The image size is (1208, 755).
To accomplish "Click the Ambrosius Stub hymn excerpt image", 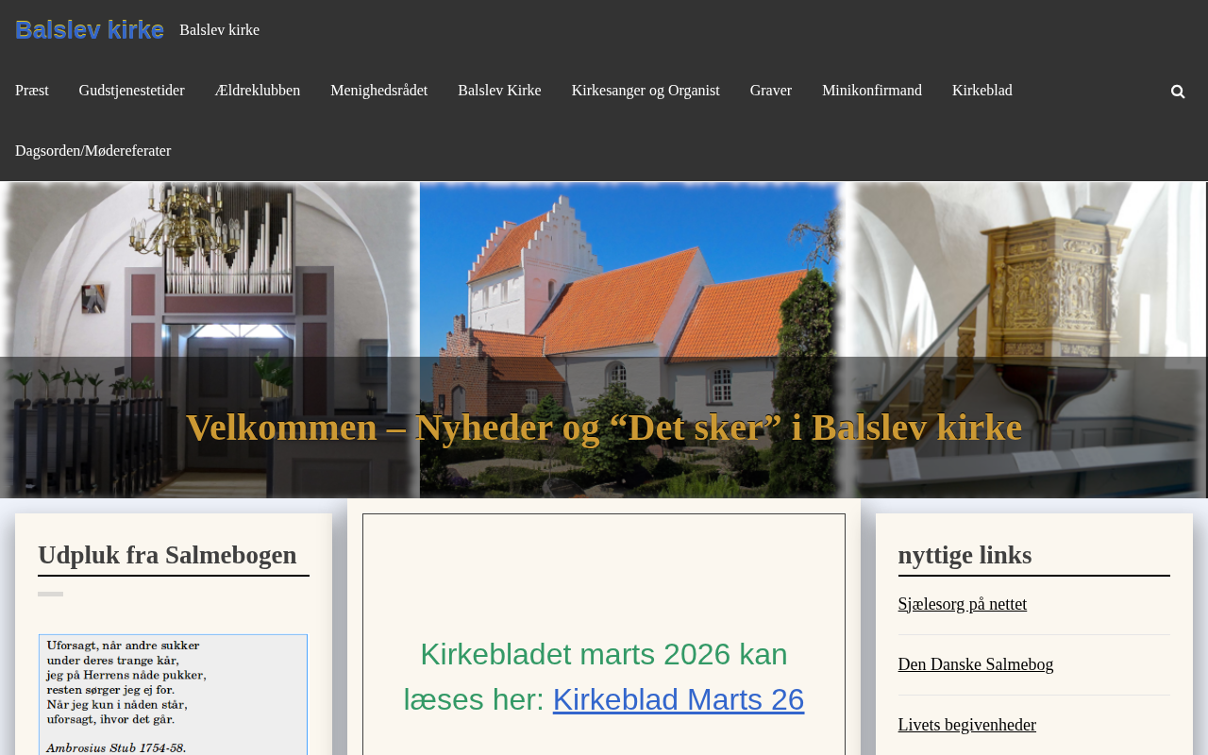I will coord(173,695).
